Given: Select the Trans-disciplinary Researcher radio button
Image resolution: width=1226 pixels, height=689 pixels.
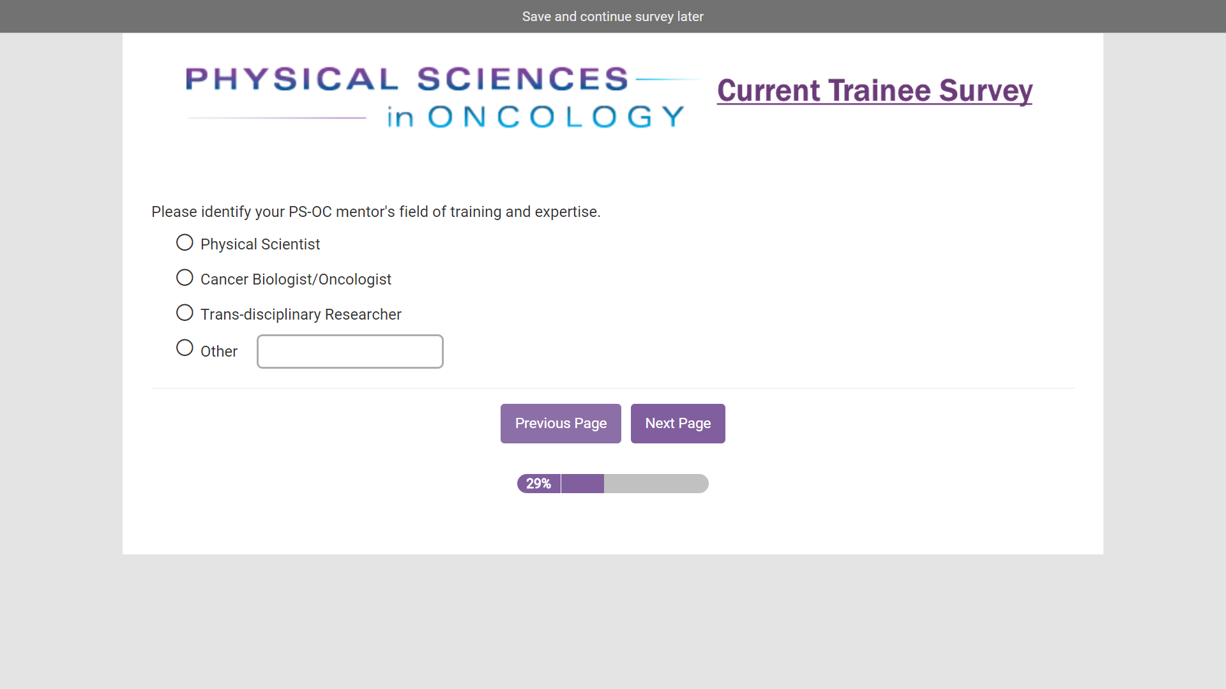Looking at the screenshot, I should pyautogui.click(x=185, y=313).
